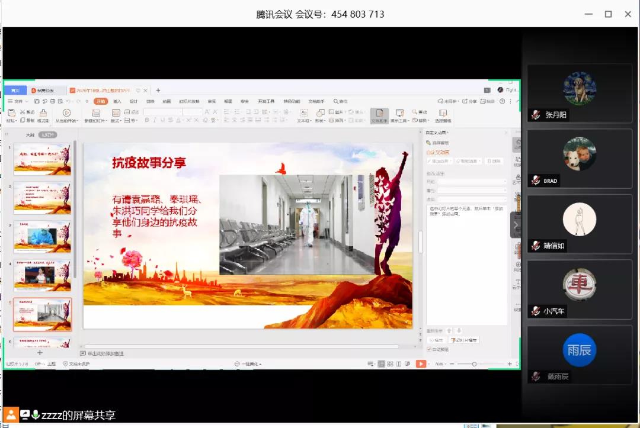Open the 文件 file menu dropdown
This screenshot has width=640, height=428.
[x=19, y=101]
